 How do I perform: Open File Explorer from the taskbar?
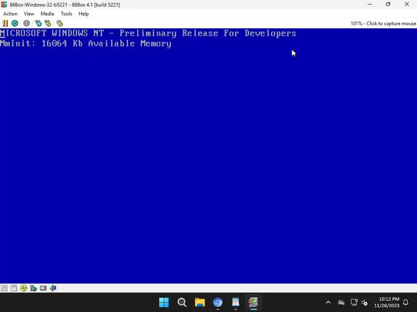click(x=200, y=302)
